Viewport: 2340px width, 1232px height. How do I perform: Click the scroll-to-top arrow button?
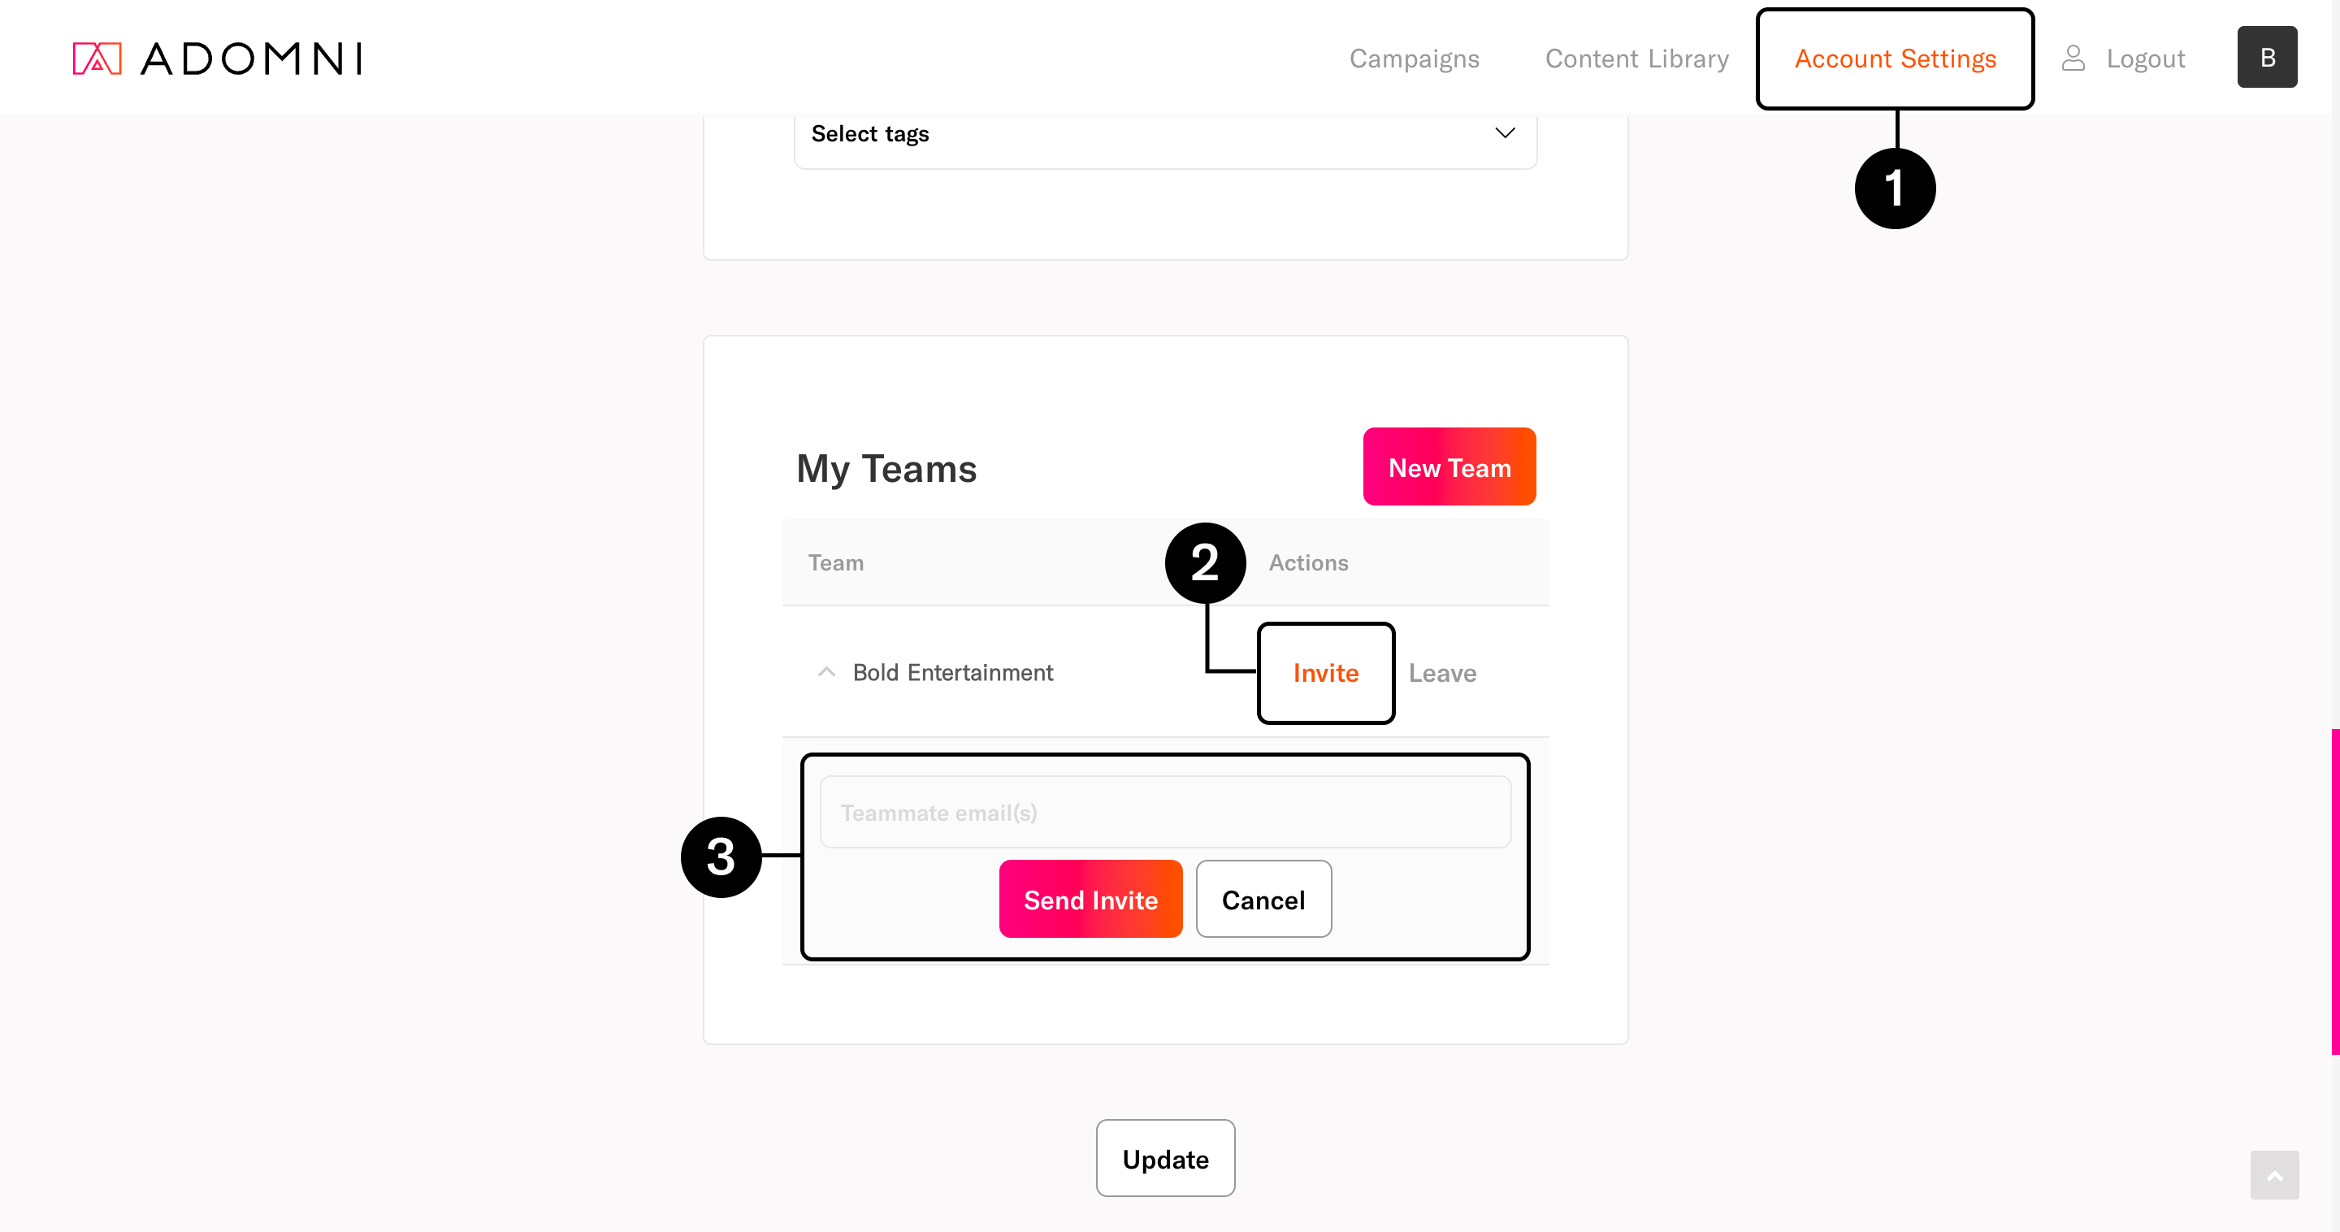[2273, 1175]
